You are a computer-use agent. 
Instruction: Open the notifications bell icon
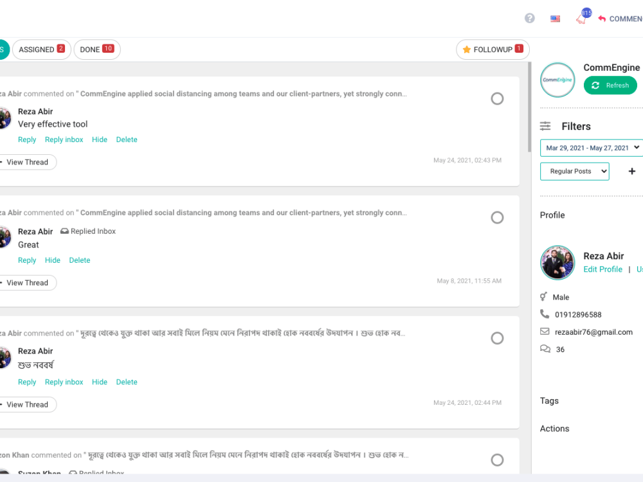click(581, 19)
